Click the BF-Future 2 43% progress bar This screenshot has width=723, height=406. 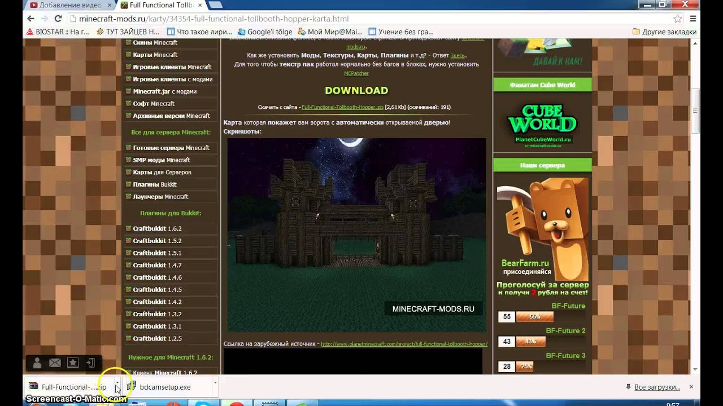click(x=530, y=342)
